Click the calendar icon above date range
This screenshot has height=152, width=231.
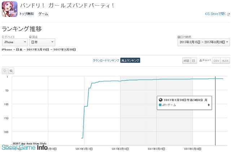(178, 37)
